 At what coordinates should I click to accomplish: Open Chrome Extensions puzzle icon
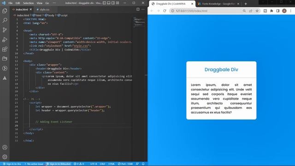coord(271,11)
